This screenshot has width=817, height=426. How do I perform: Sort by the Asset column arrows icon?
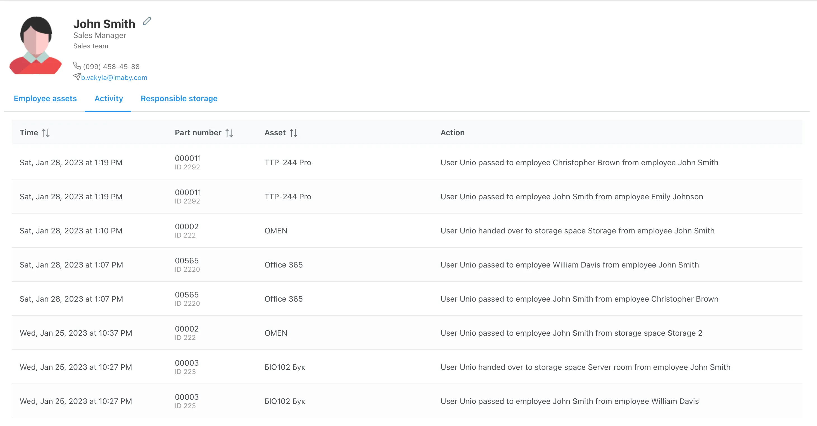[293, 133]
